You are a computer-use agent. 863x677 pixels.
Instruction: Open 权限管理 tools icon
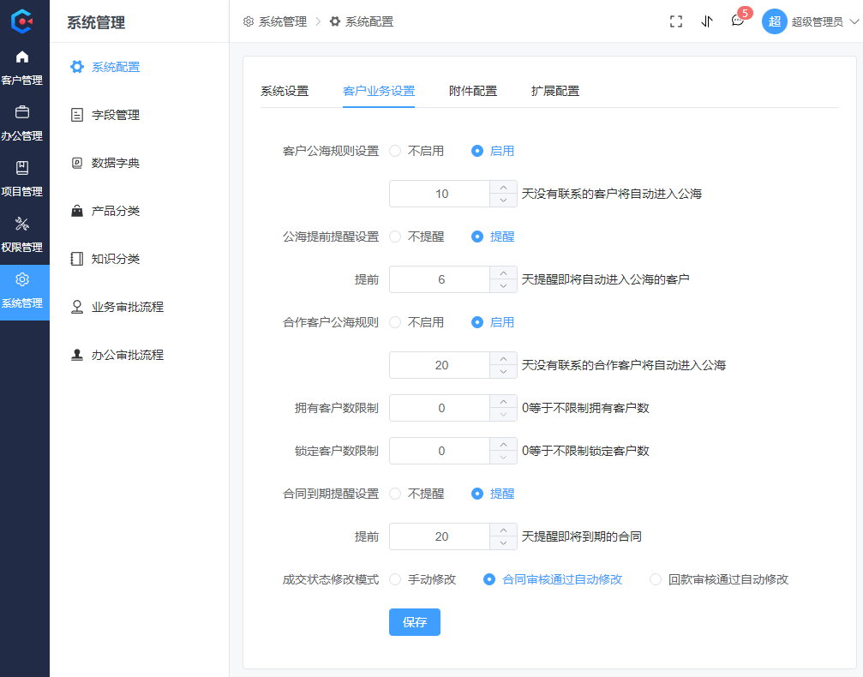point(22,224)
